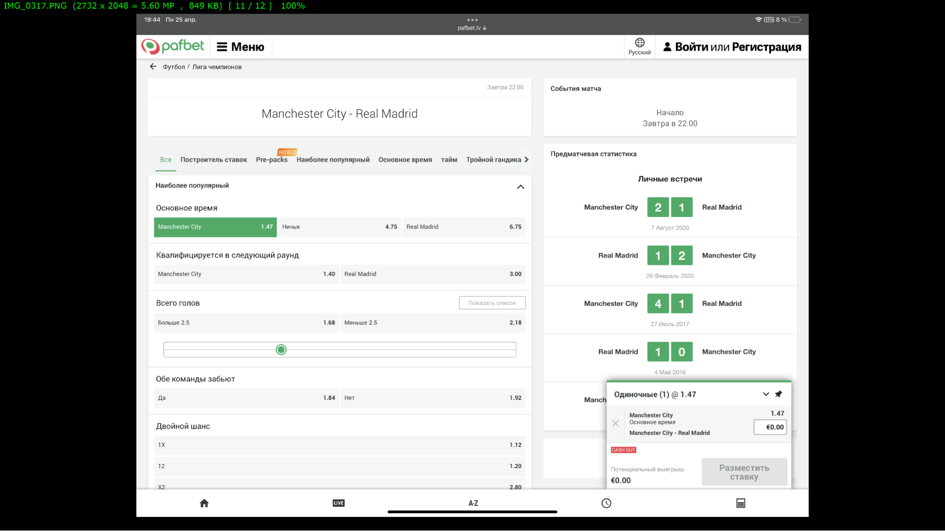Image resolution: width=945 pixels, height=531 pixels.
Task: Select Ничья at 4.75 odds
Action: point(340,227)
